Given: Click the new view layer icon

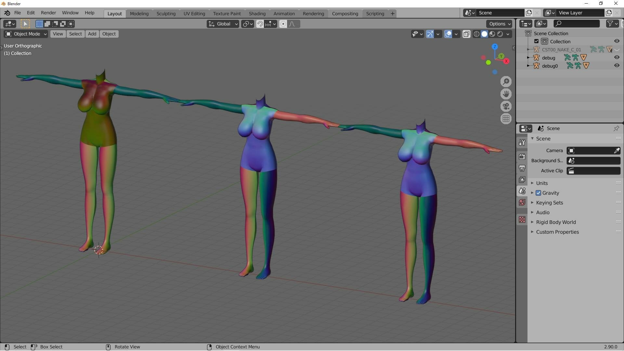Looking at the screenshot, I should (609, 13).
